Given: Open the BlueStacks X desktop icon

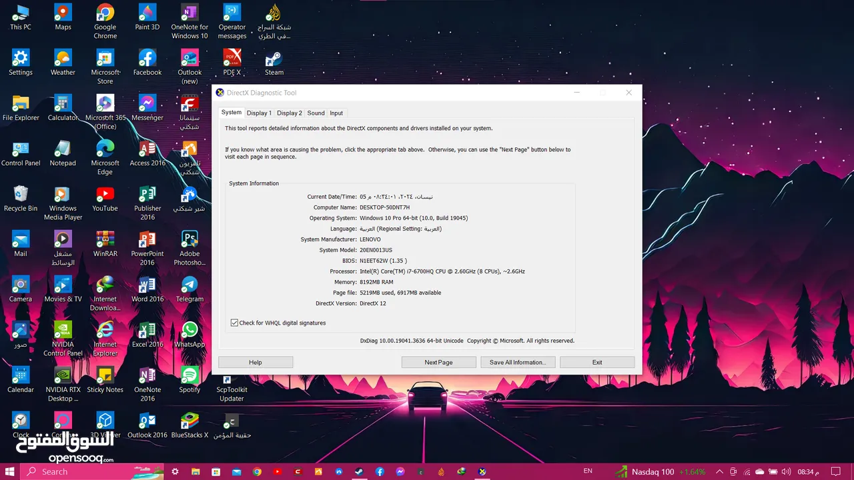Looking at the screenshot, I should (x=189, y=425).
